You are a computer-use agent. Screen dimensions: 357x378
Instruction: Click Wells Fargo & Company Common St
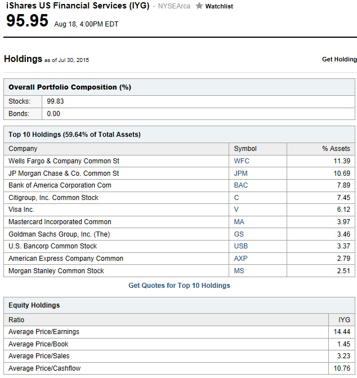point(64,161)
